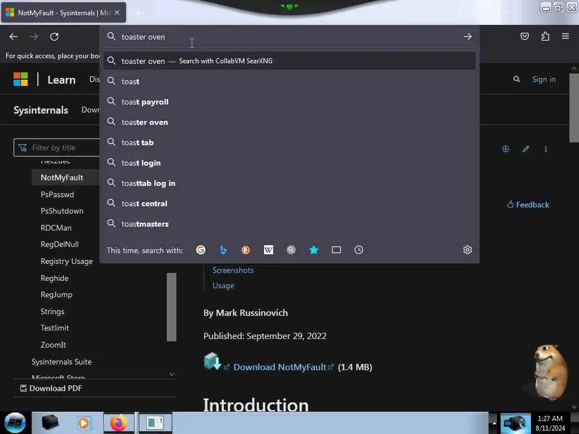This screenshot has height=434, width=579.
Task: Open the Windows Start orb
Action: 15,423
